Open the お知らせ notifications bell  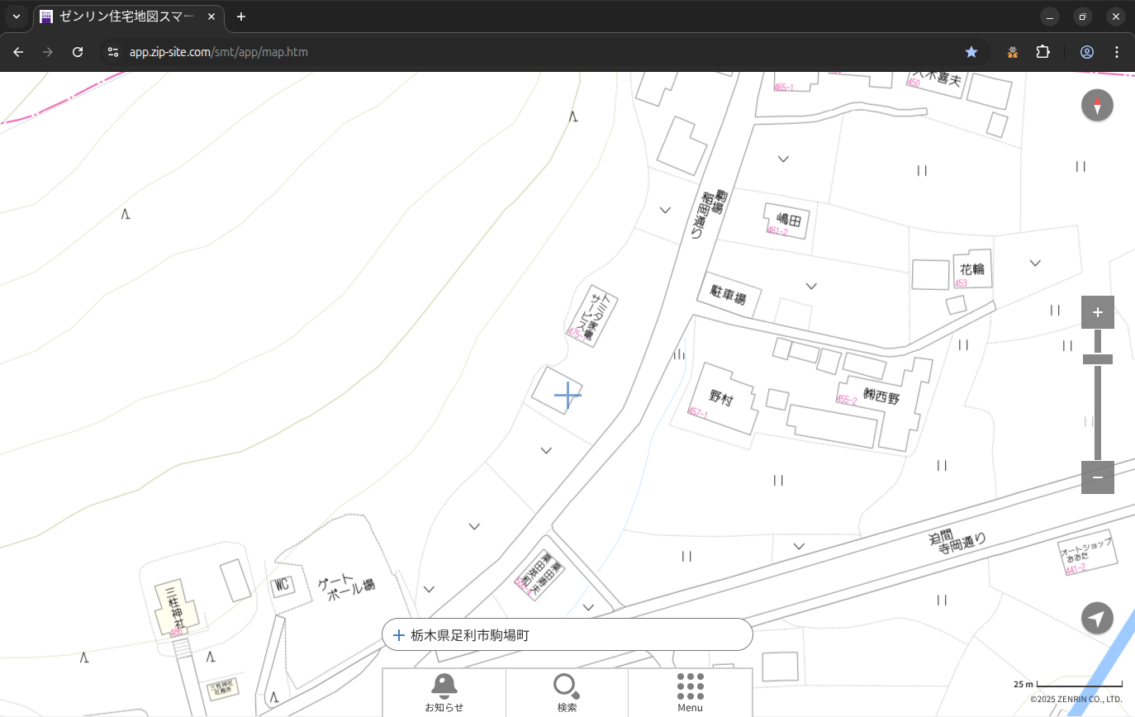[x=444, y=691]
